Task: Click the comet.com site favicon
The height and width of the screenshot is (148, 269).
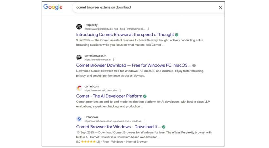Action: (x=79, y=88)
